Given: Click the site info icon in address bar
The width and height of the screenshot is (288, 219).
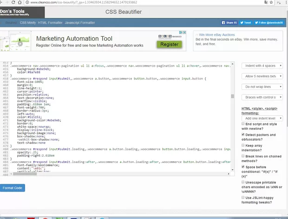Looking at the screenshot, I should click(x=26, y=2).
